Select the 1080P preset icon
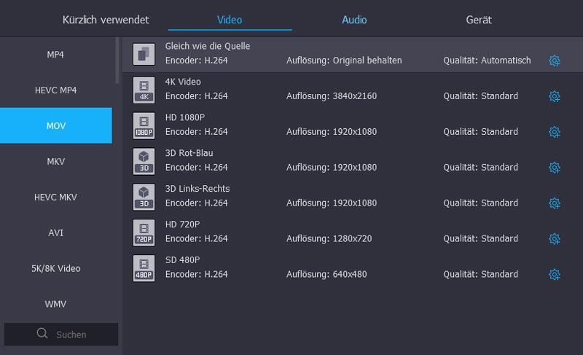The image size is (583, 355). [x=144, y=125]
